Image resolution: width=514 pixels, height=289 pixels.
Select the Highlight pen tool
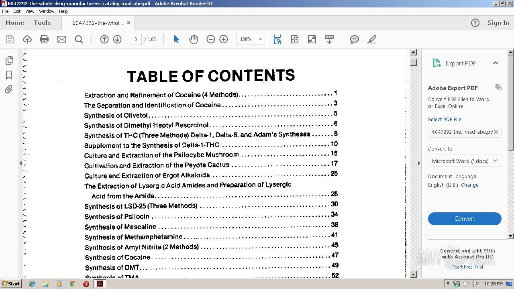[x=372, y=39]
